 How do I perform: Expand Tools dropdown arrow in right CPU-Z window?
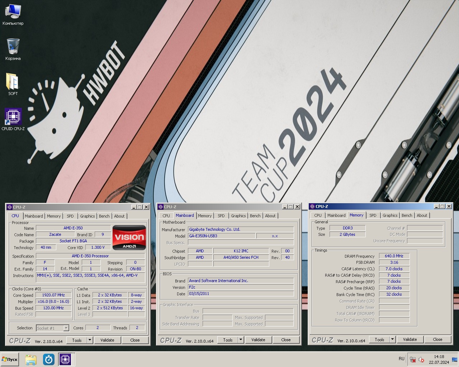tap(392, 340)
